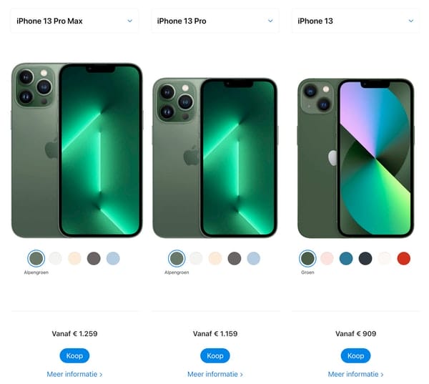Choose gold swatch under iPhone 13 Pro
Screen dimensions: 429x384
[x=215, y=258]
